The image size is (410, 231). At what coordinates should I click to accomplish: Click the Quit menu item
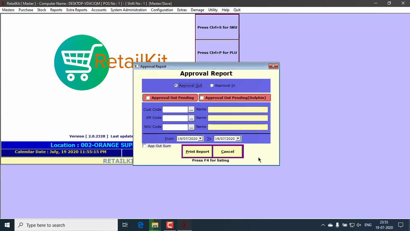[x=237, y=10]
